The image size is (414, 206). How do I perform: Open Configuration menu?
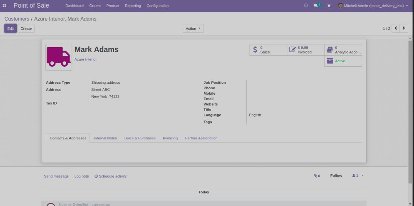coord(158,5)
